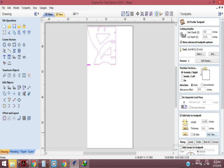Click the Join Open Vectors icon
Viewport: 224px width, 168px height.
[x=4, y=106]
